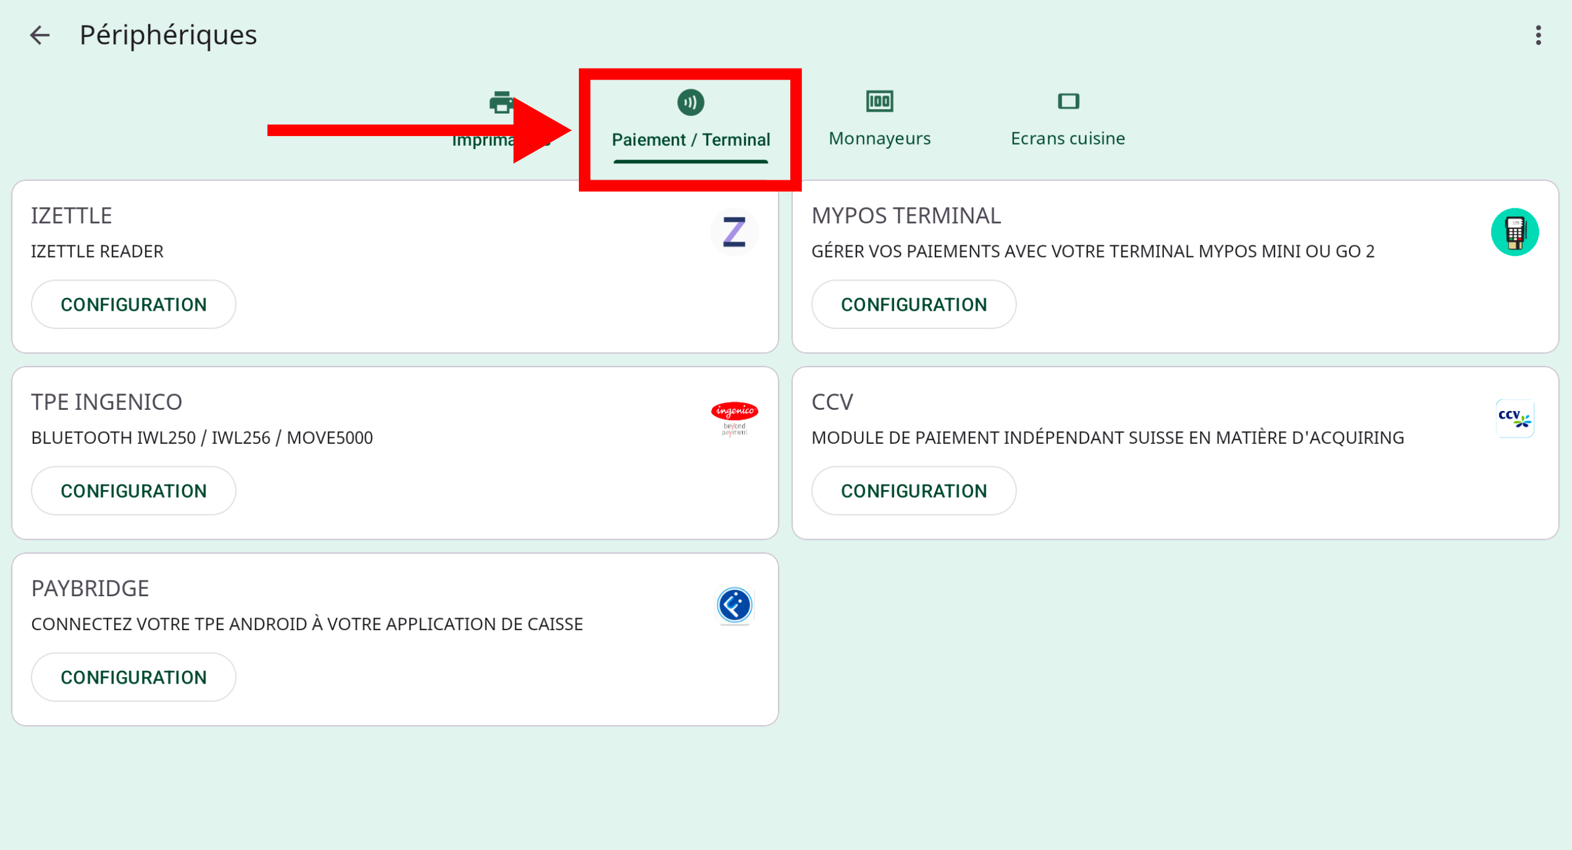This screenshot has height=850, width=1572.
Task: Select the Paiement / Terminal tab
Action: click(x=690, y=140)
